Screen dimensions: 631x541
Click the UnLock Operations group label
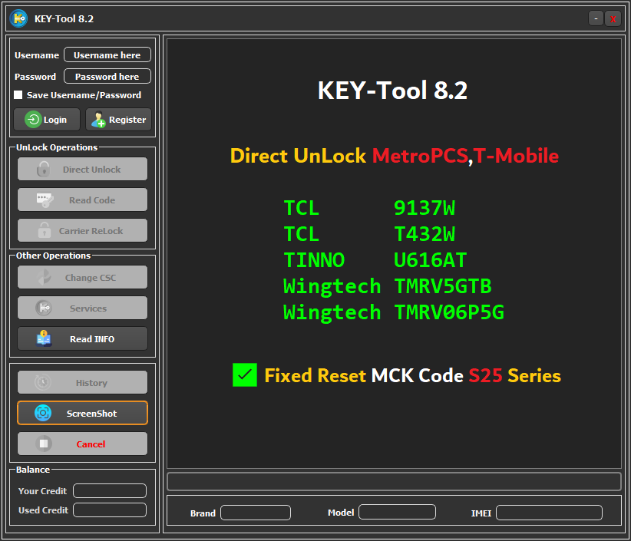pos(57,147)
